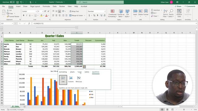This screenshot has width=198, height=111.
Task: Click the Save icon in title bar
Action: pos(18,2)
